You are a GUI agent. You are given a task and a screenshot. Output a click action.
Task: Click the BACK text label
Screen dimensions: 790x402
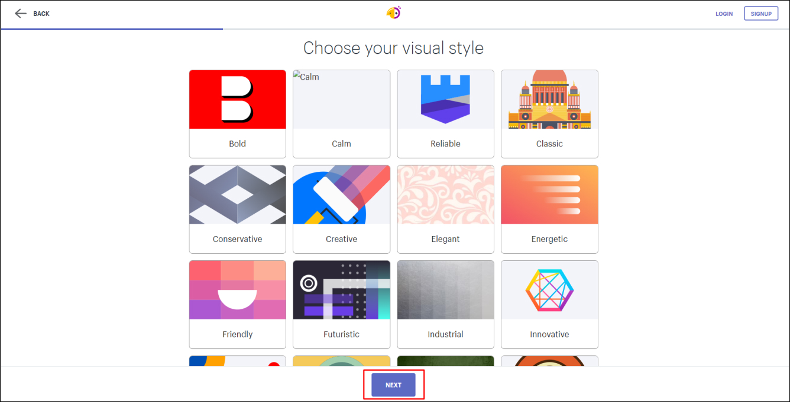pyautogui.click(x=41, y=14)
